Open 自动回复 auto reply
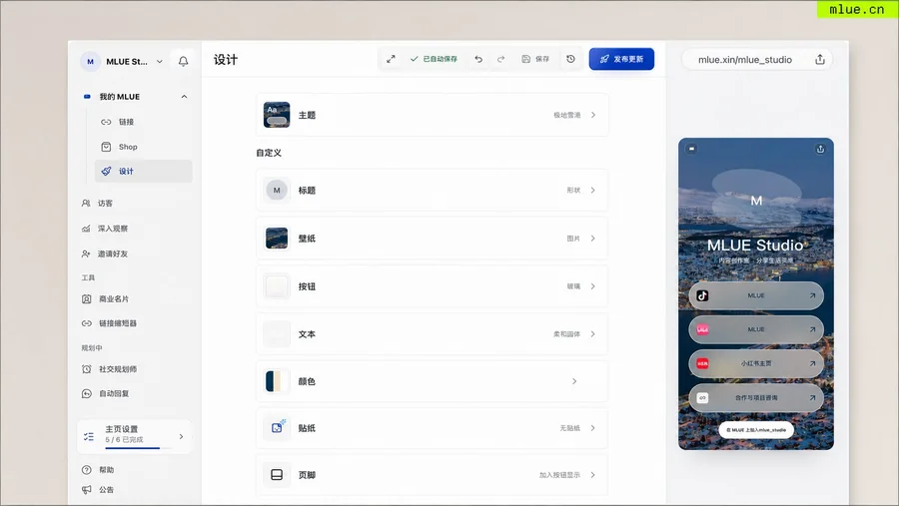Viewport: 899px width, 506px height. pos(106,393)
